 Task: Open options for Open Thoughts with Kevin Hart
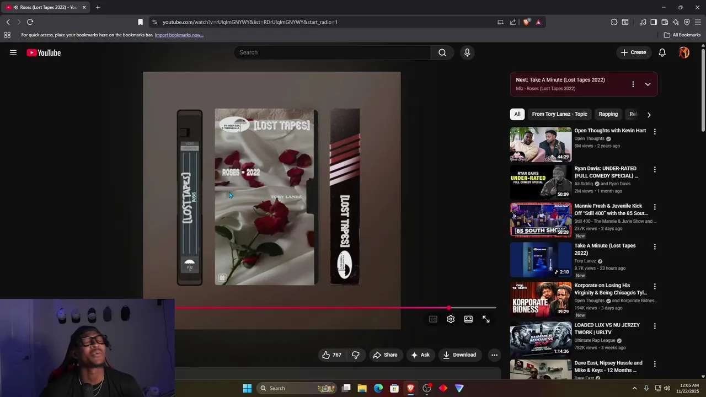[655, 132]
